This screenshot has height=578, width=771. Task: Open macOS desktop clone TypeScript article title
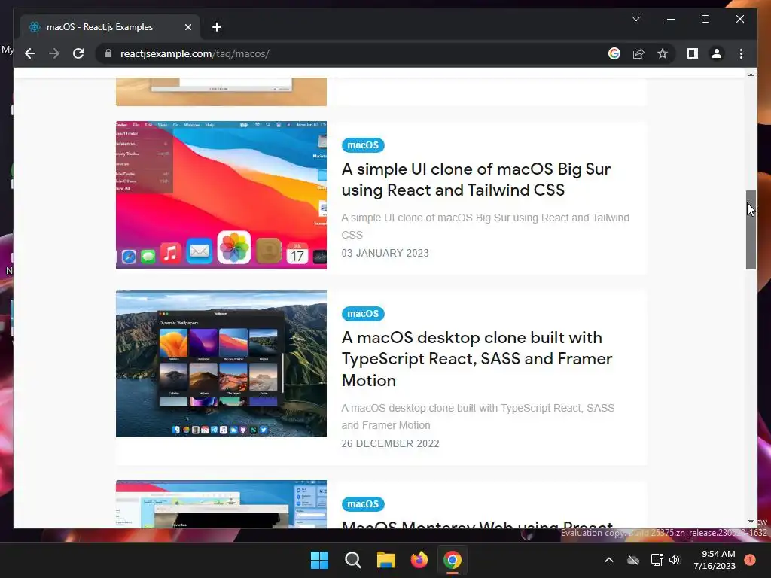[477, 359]
